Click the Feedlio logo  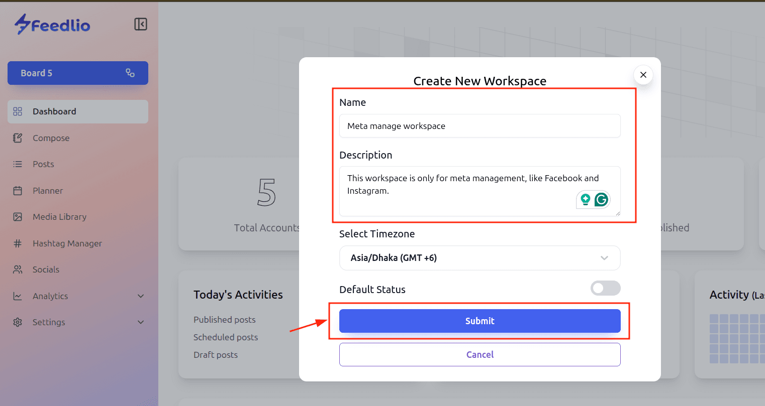pos(52,24)
